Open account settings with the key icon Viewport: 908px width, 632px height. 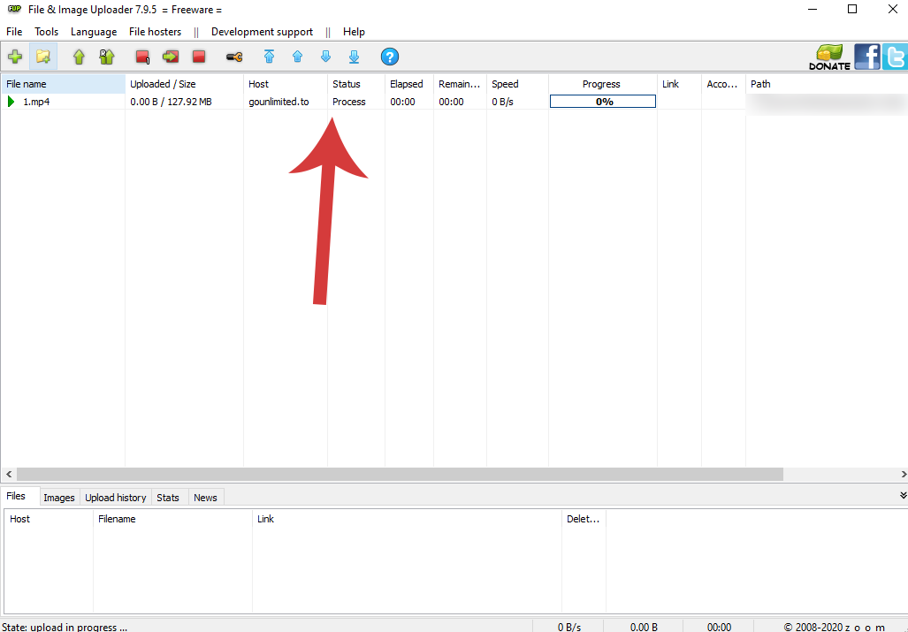234,57
